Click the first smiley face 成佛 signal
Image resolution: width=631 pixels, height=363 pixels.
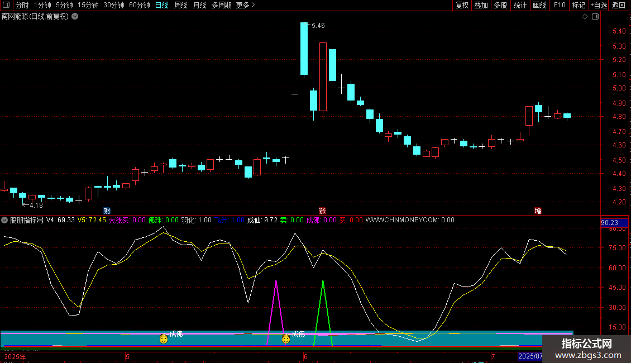(164, 338)
